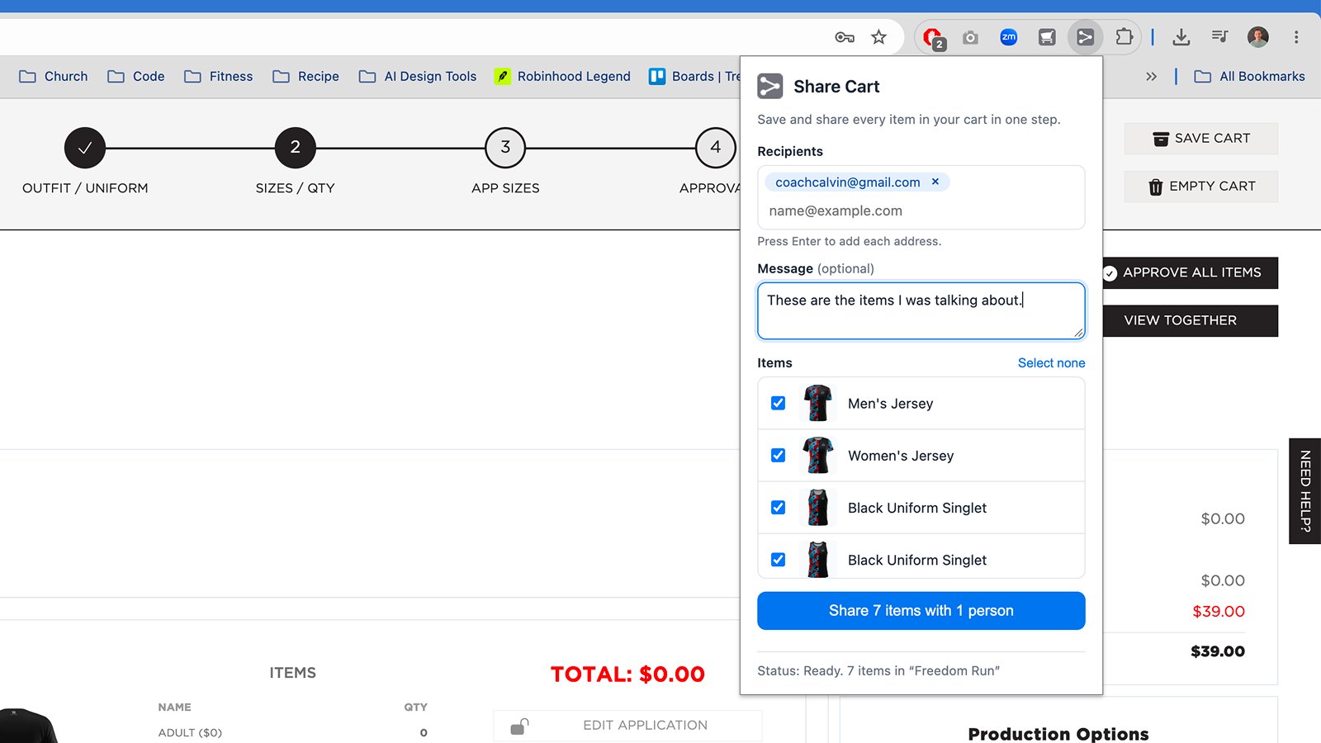Open the Boards Trello bookmark
The height and width of the screenshot is (743, 1321).
pyautogui.click(x=694, y=76)
